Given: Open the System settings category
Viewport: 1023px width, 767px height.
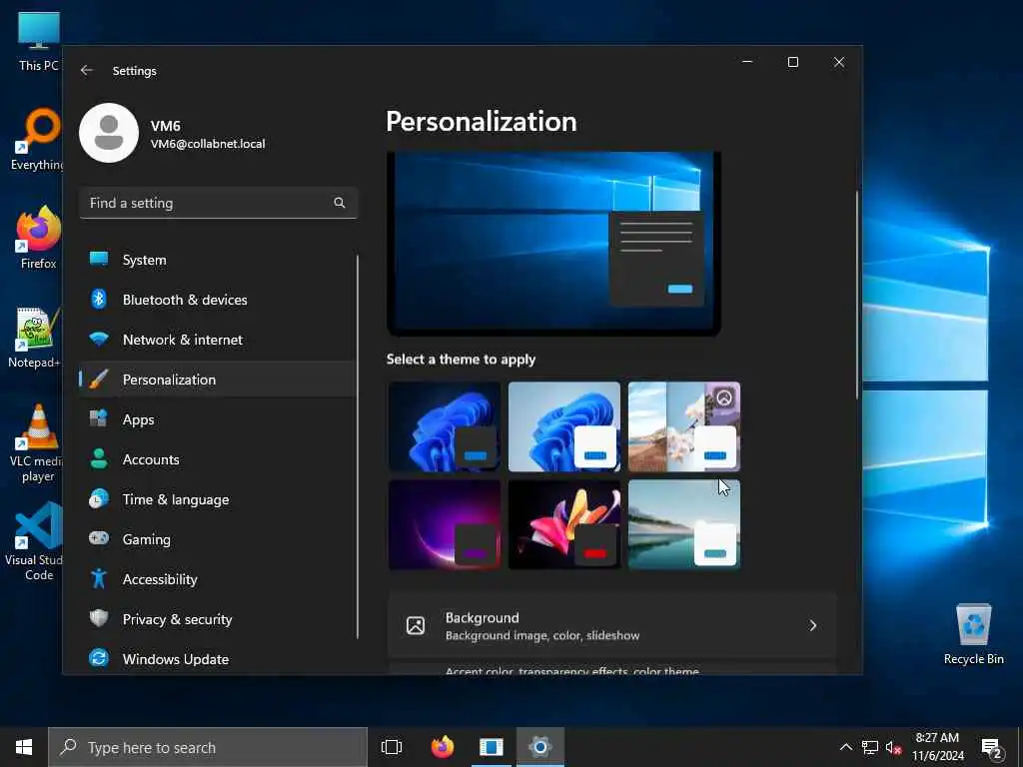Looking at the screenshot, I should click(x=219, y=260).
